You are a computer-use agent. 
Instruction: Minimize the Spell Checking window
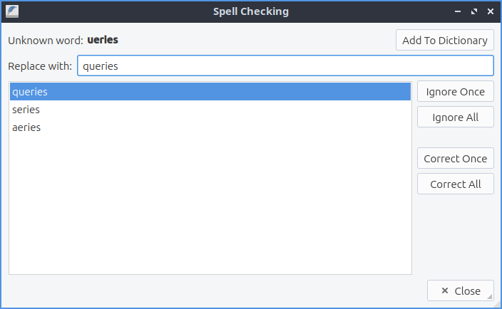click(x=459, y=11)
